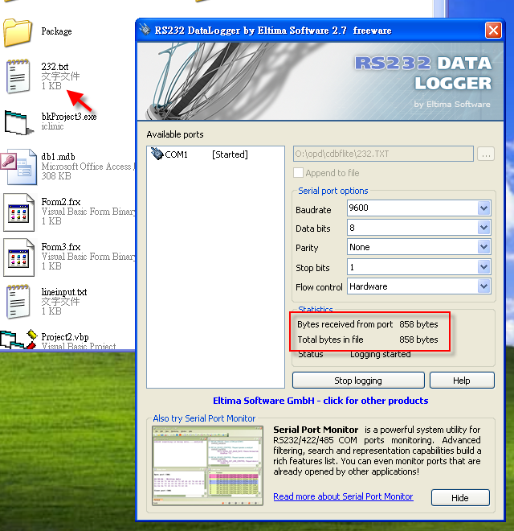Click the Form2.frx file icon
The width and height of the screenshot is (514, 531).
click(x=19, y=212)
